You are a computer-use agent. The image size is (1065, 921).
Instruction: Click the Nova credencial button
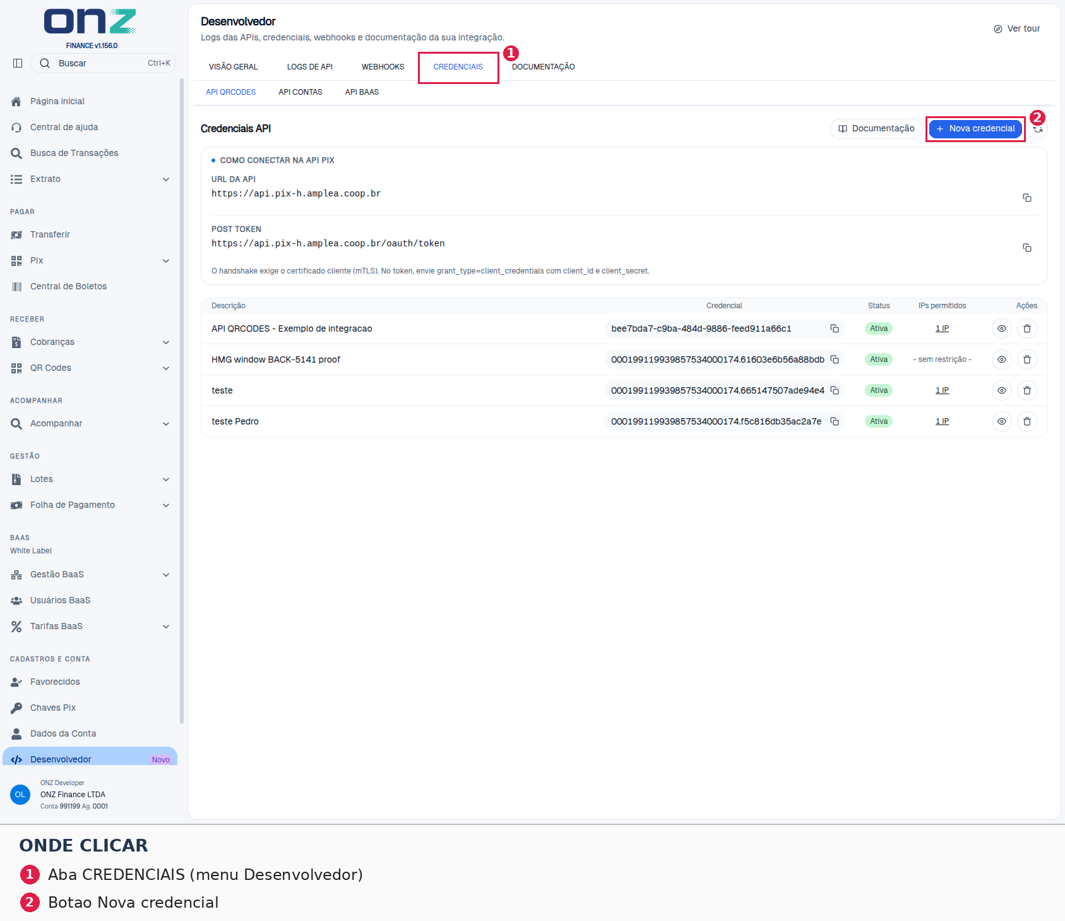coord(975,129)
